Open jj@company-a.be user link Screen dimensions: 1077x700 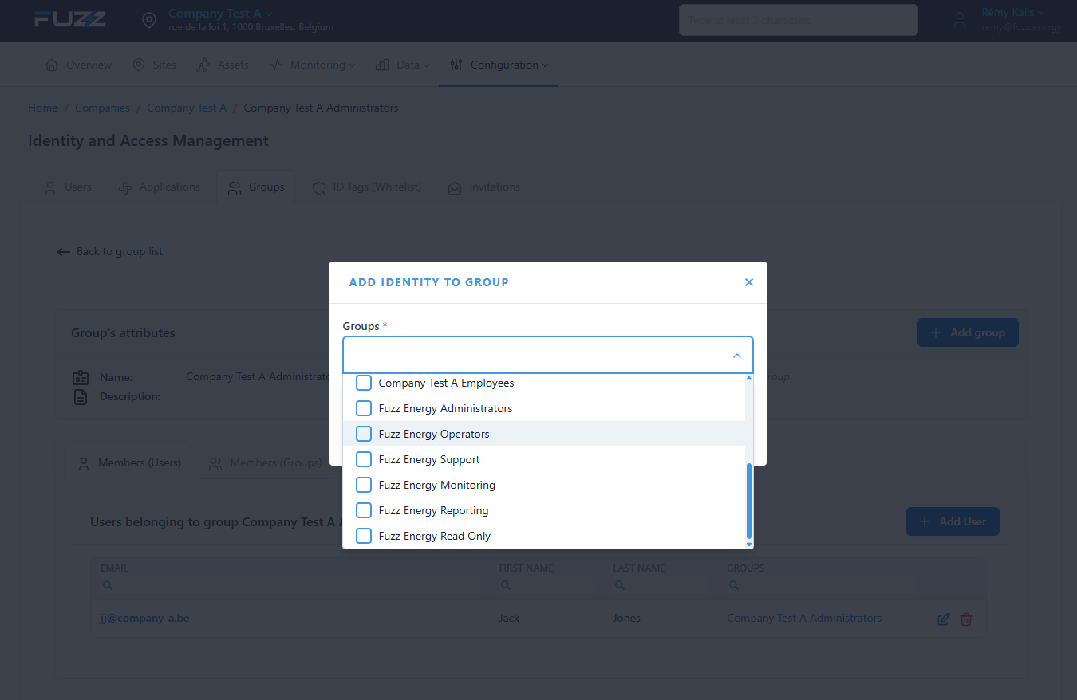[x=144, y=618]
